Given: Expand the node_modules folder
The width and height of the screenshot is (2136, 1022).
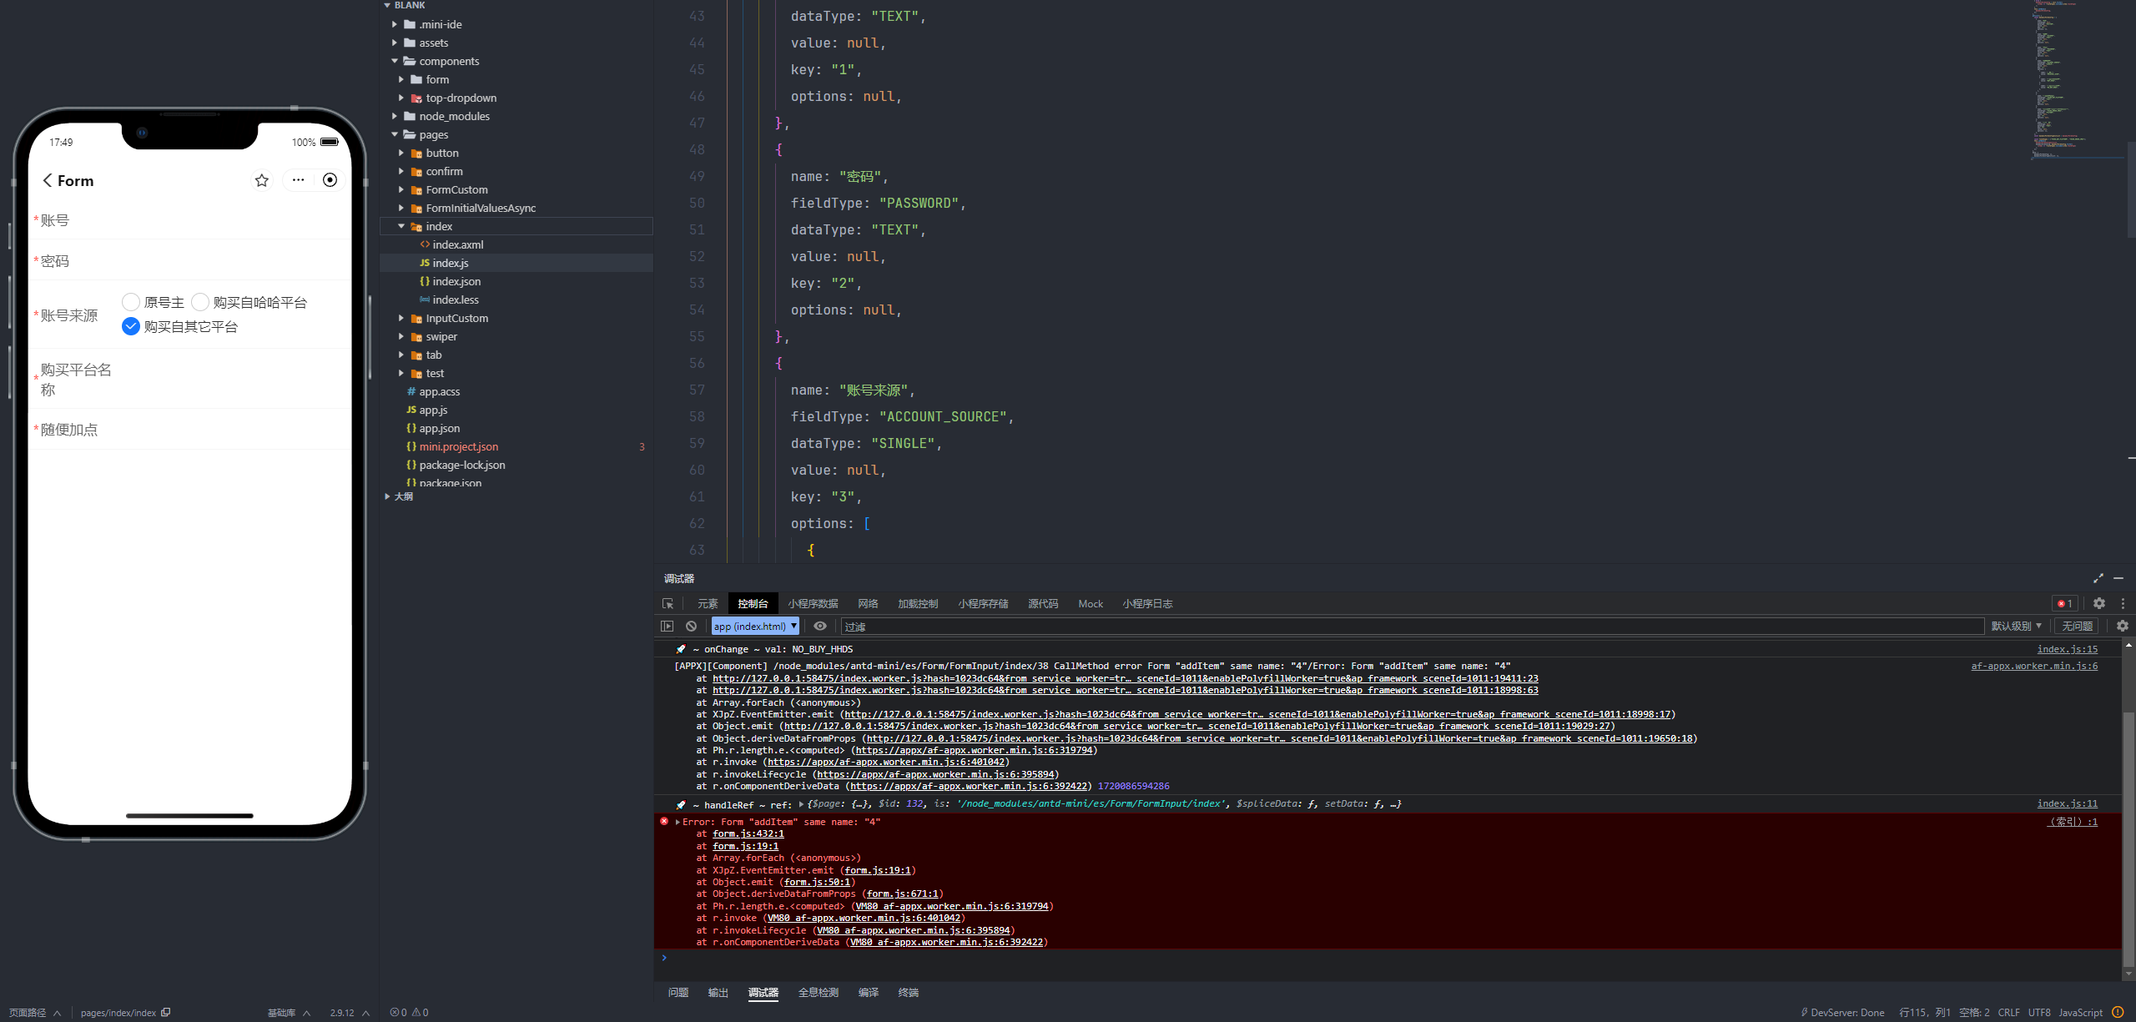Looking at the screenshot, I should 395,116.
